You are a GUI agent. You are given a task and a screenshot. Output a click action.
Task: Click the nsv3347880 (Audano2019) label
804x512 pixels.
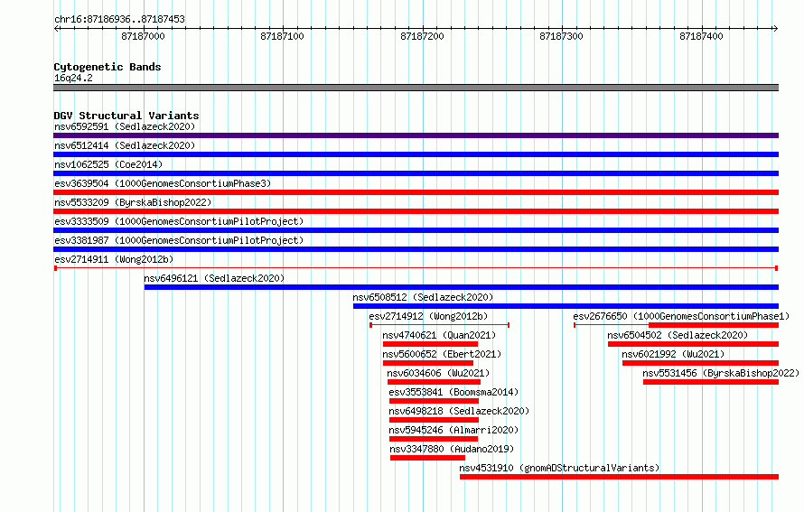tap(452, 449)
